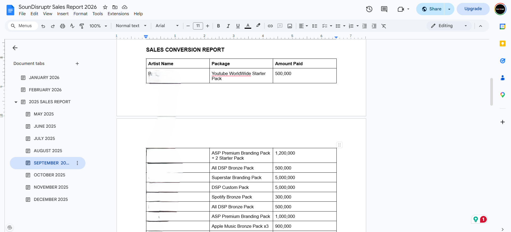Start a meeting with camera icon

(401, 9)
